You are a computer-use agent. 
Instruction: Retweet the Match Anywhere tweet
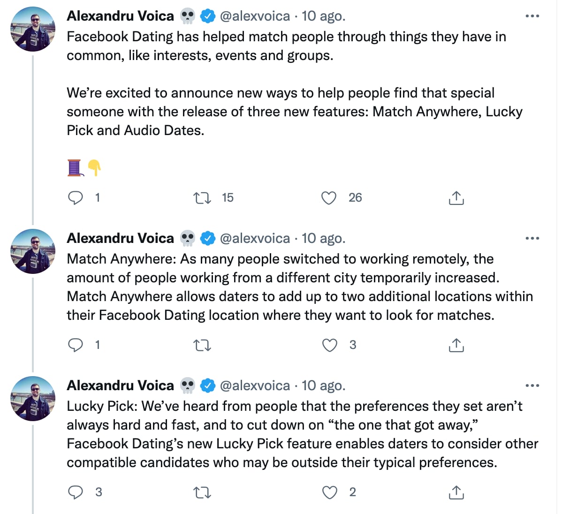tap(202, 346)
